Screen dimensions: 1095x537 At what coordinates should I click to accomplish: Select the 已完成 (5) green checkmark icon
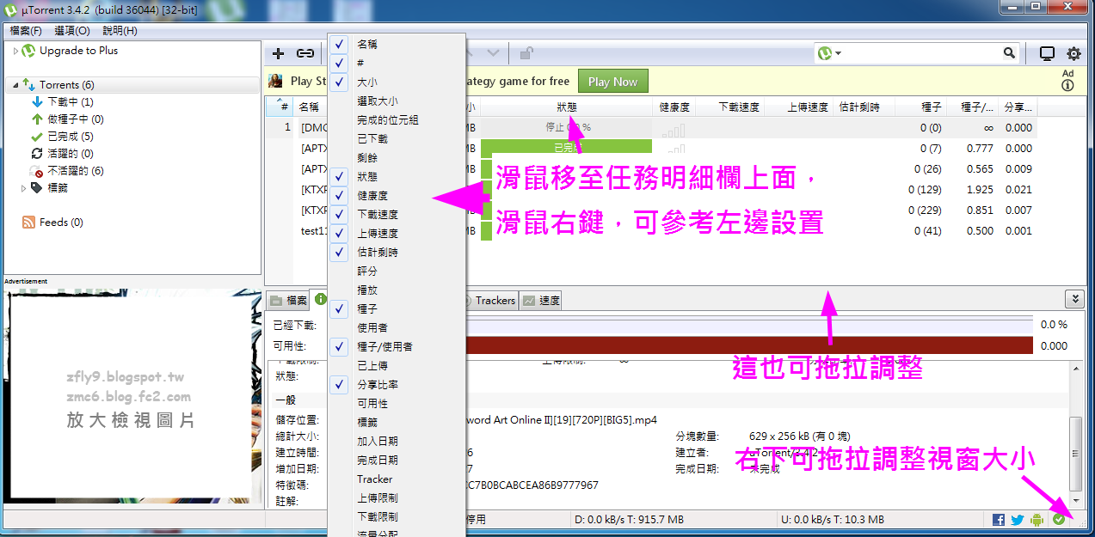(x=37, y=137)
